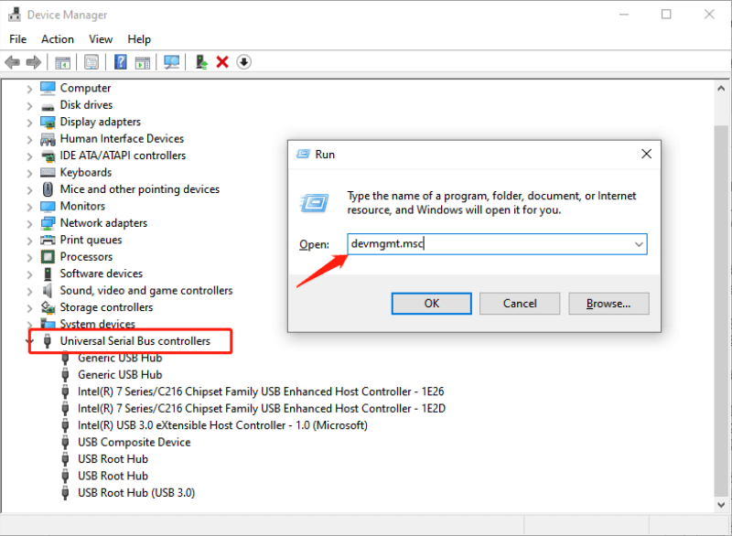Open the blue Help question-mark icon
This screenshot has width=732, height=536.
tap(121, 62)
